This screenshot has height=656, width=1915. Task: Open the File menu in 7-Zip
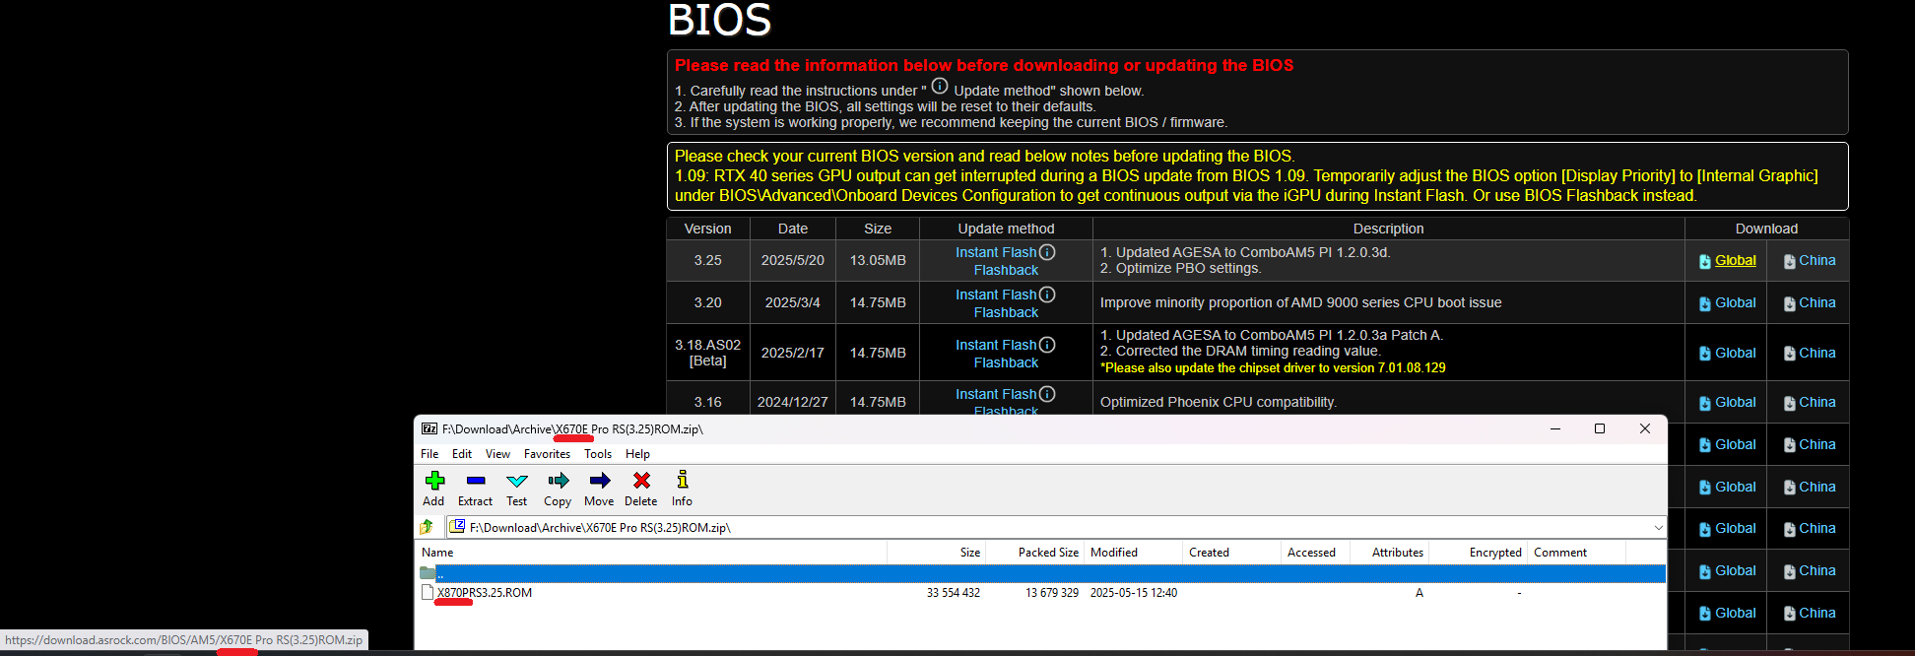coord(429,454)
